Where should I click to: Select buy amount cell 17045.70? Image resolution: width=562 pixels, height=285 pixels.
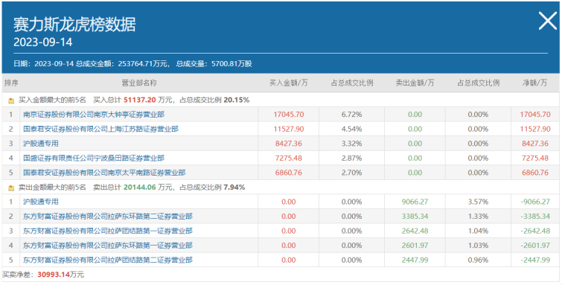pos(289,115)
